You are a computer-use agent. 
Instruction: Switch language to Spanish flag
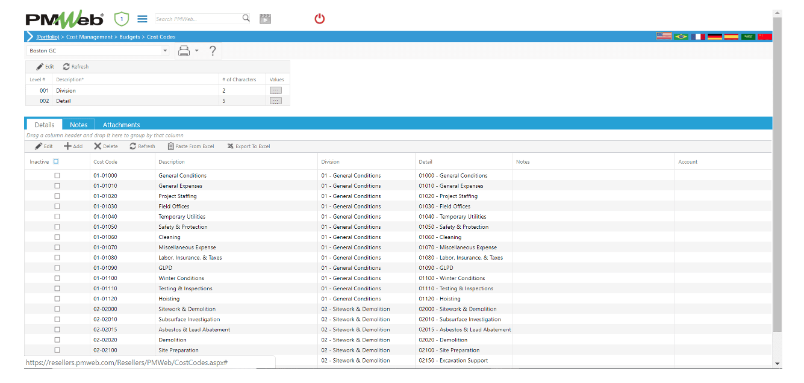pyautogui.click(x=731, y=37)
